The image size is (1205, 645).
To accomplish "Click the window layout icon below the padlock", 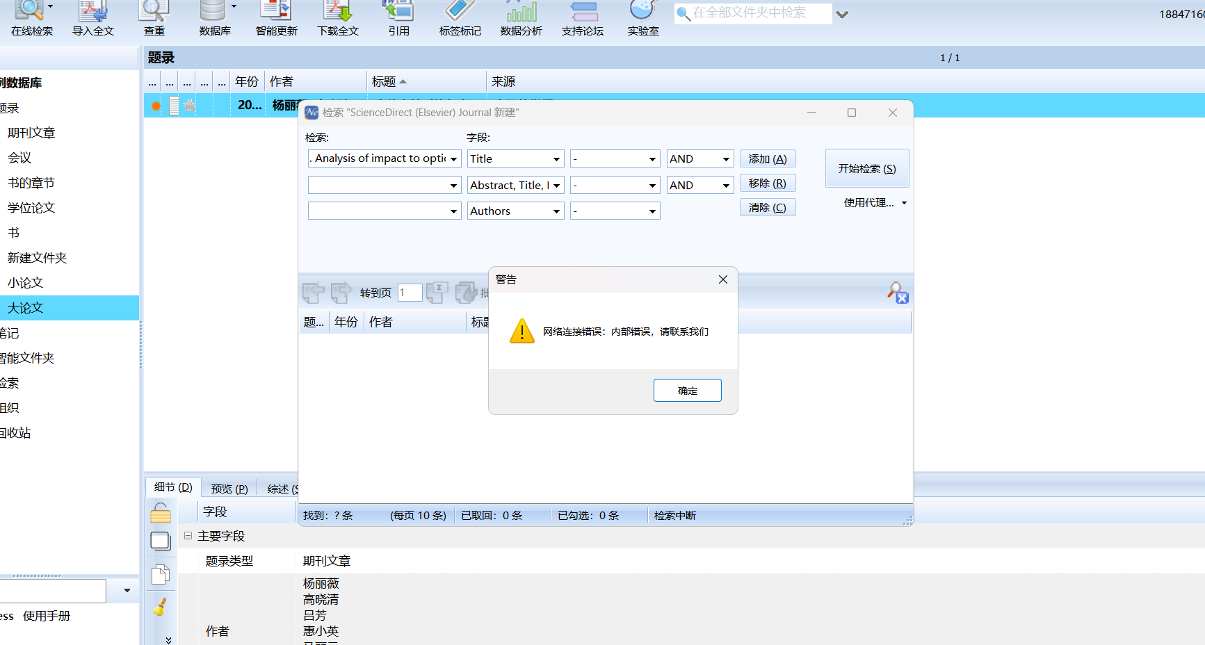I will pos(161,541).
